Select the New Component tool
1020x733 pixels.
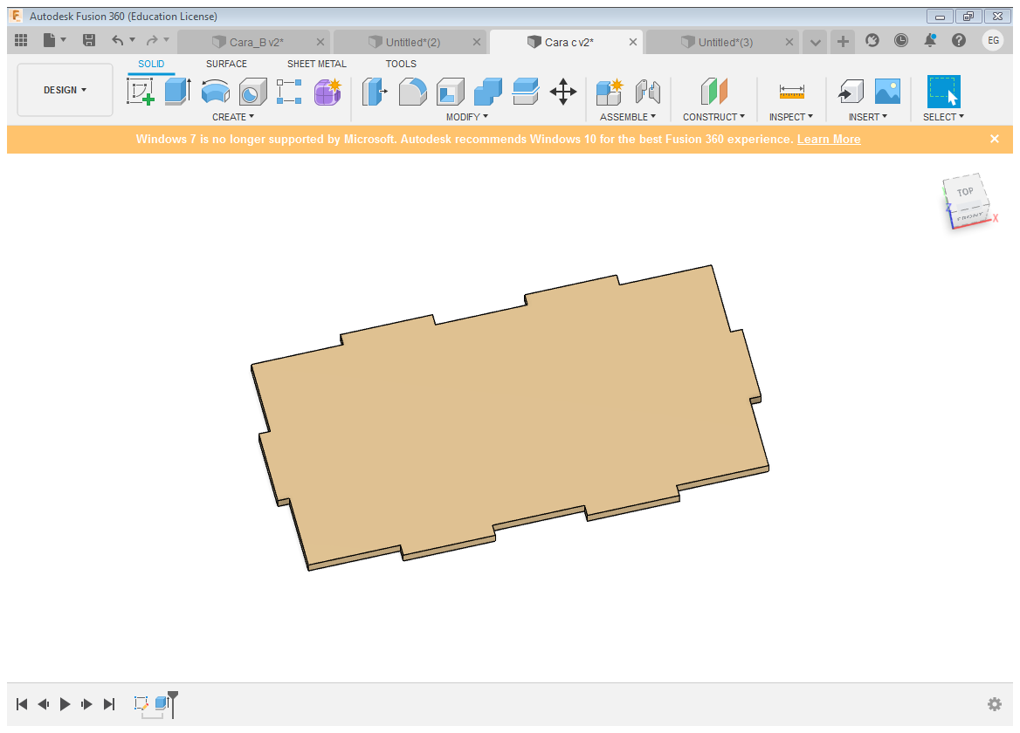click(610, 91)
